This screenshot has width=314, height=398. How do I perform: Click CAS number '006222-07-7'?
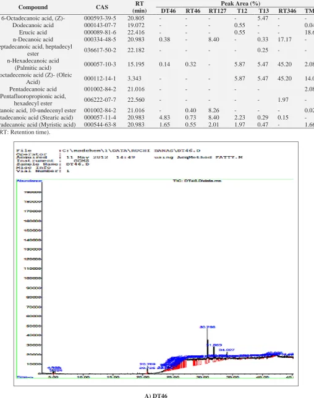pos(100,100)
